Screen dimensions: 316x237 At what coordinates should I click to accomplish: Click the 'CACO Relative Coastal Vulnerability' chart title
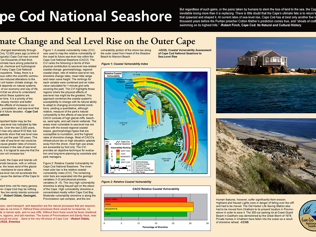155,189
